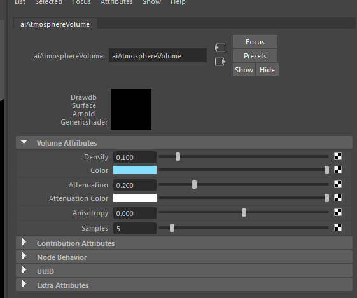This screenshot has width=357, height=298.
Task: Expand the UUID section
Action: click(x=24, y=270)
